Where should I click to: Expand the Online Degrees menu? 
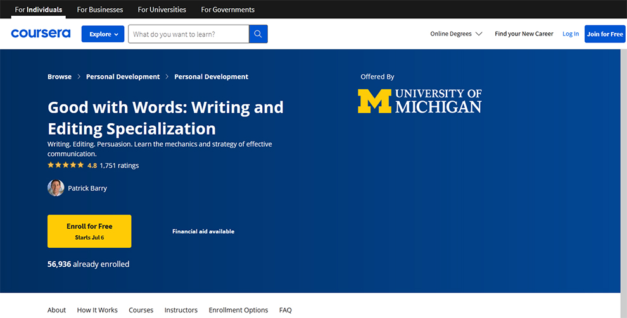click(456, 34)
